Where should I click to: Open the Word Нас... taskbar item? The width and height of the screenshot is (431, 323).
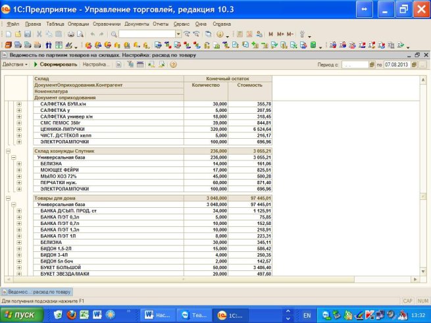click(x=158, y=315)
